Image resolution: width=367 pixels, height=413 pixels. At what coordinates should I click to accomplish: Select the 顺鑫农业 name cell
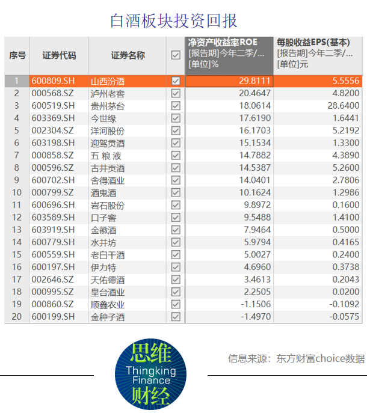coord(128,304)
